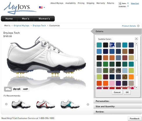
Task: Select the pink saddle color swatch
Action: tap(112, 83)
